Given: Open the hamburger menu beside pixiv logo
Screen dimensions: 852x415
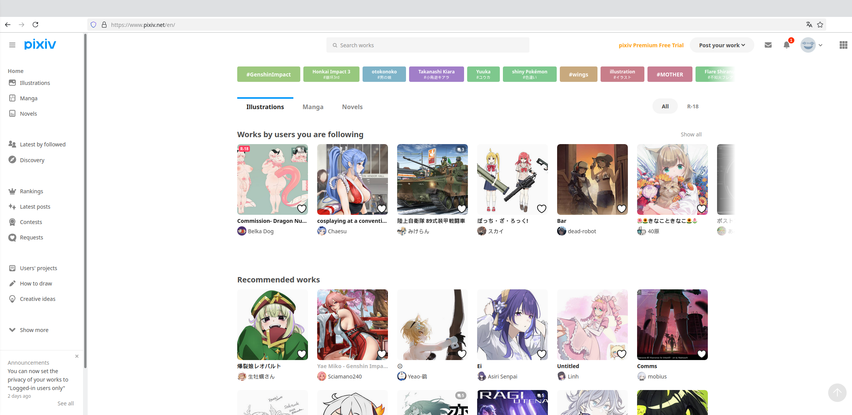Looking at the screenshot, I should coord(12,45).
